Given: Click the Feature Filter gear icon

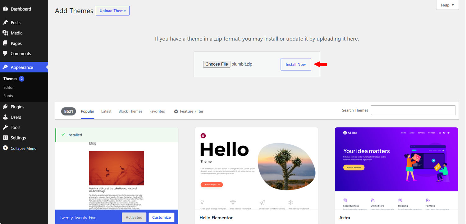Looking at the screenshot, I should pyautogui.click(x=176, y=111).
